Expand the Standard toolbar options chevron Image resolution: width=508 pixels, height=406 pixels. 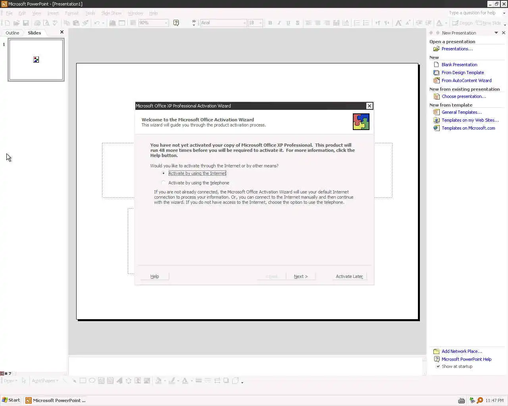point(194,23)
